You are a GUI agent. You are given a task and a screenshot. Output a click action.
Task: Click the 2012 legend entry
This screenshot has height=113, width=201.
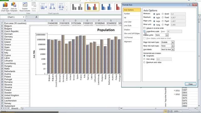point(177,94)
